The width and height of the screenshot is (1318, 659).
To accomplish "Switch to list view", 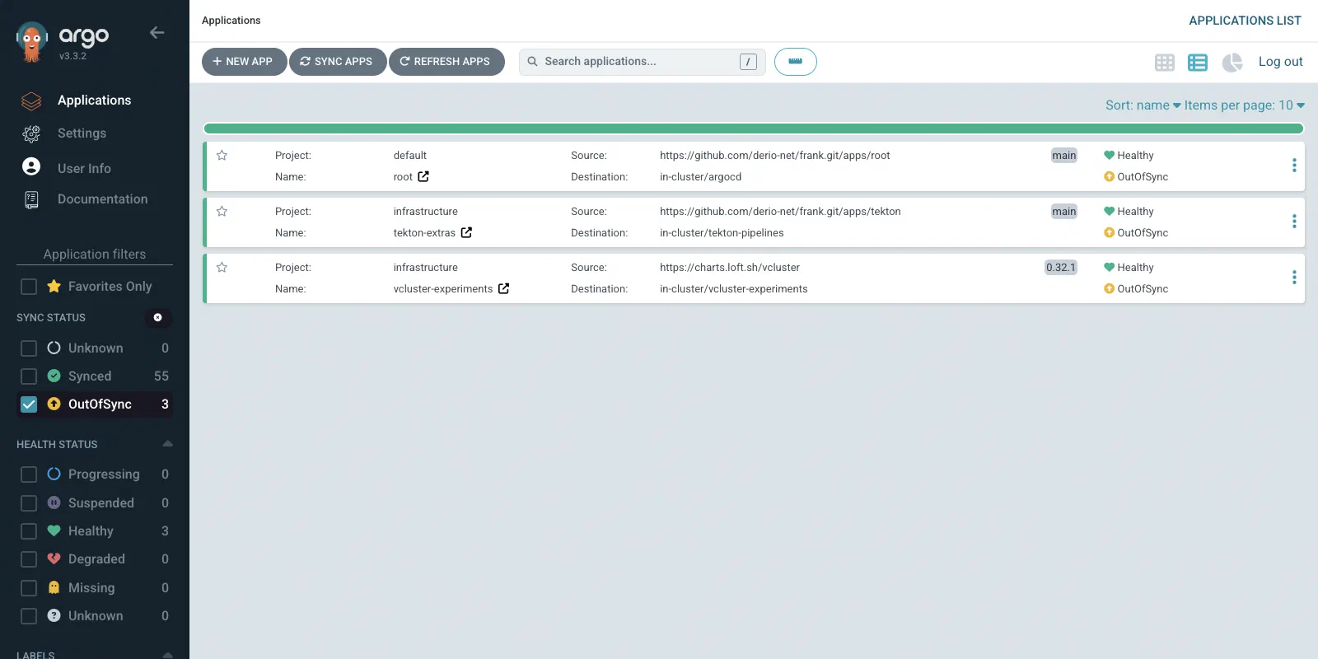I will [1198, 63].
